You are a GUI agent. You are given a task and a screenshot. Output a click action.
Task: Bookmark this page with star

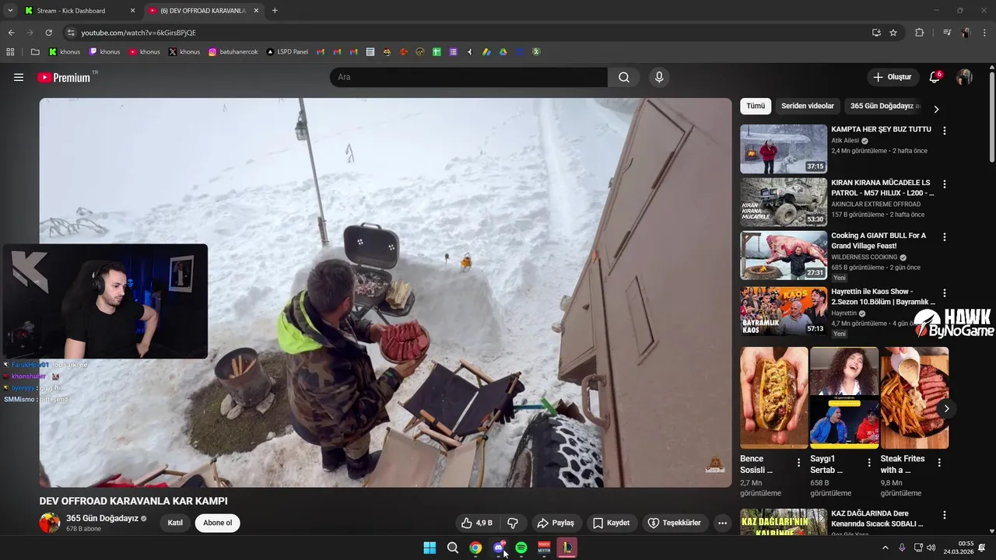893,33
